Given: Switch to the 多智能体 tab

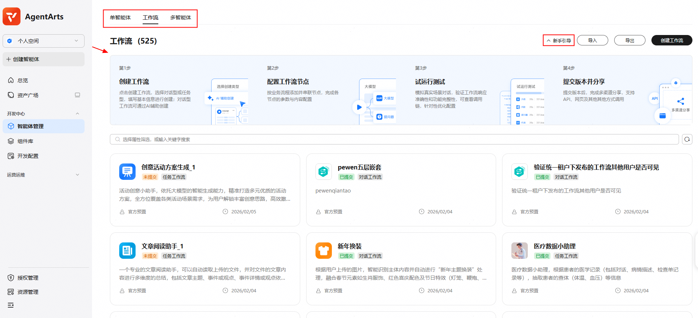Looking at the screenshot, I should [x=181, y=18].
